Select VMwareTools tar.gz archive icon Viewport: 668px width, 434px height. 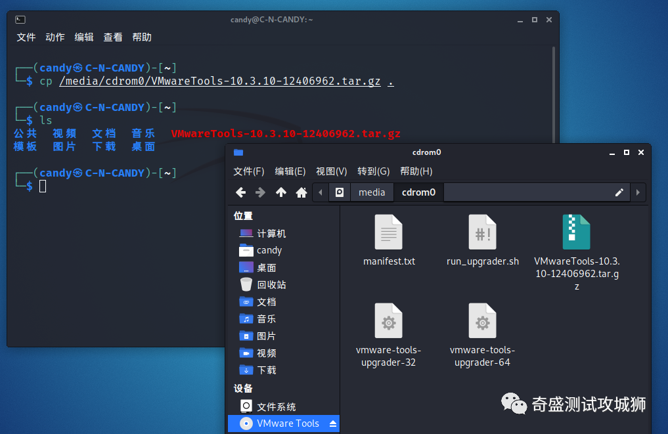[577, 232]
